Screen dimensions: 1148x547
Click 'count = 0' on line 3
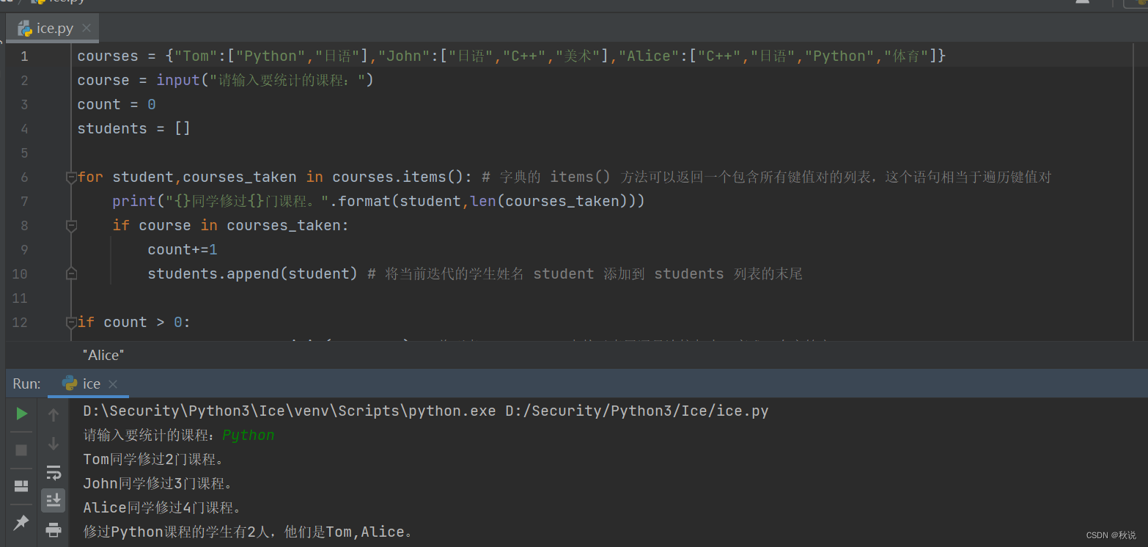pyautogui.click(x=117, y=104)
